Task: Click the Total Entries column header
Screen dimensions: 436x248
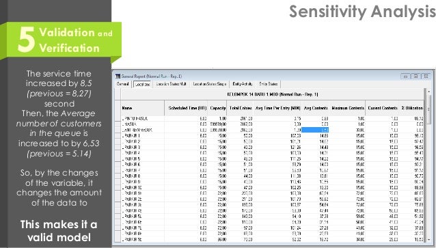Action: [x=241, y=108]
